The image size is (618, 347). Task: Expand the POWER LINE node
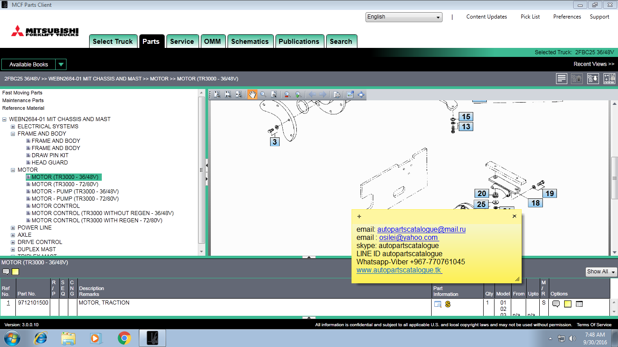13,228
